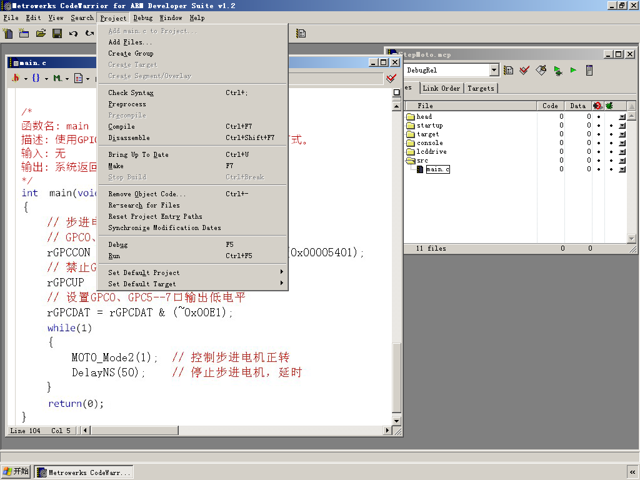Screen dimensions: 640x480
Task: Toggle debug info dot for startup group
Action: coord(611,125)
